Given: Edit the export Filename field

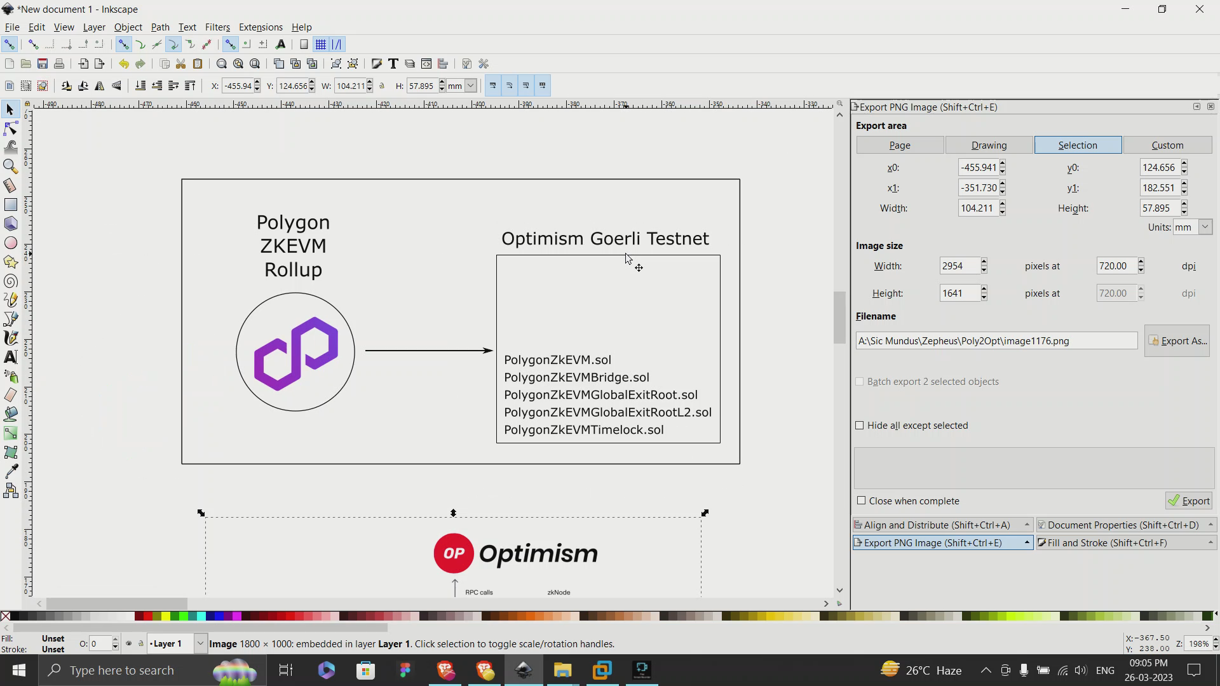Looking at the screenshot, I should pos(996,341).
